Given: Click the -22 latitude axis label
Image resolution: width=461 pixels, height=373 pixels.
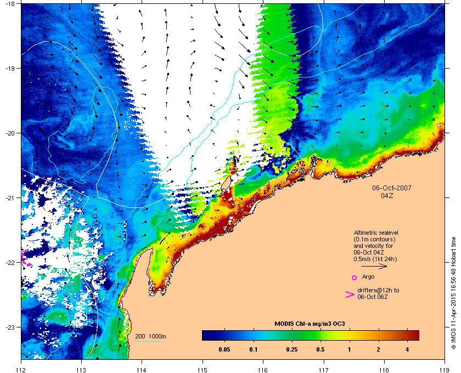Looking at the screenshot, I should point(10,262).
